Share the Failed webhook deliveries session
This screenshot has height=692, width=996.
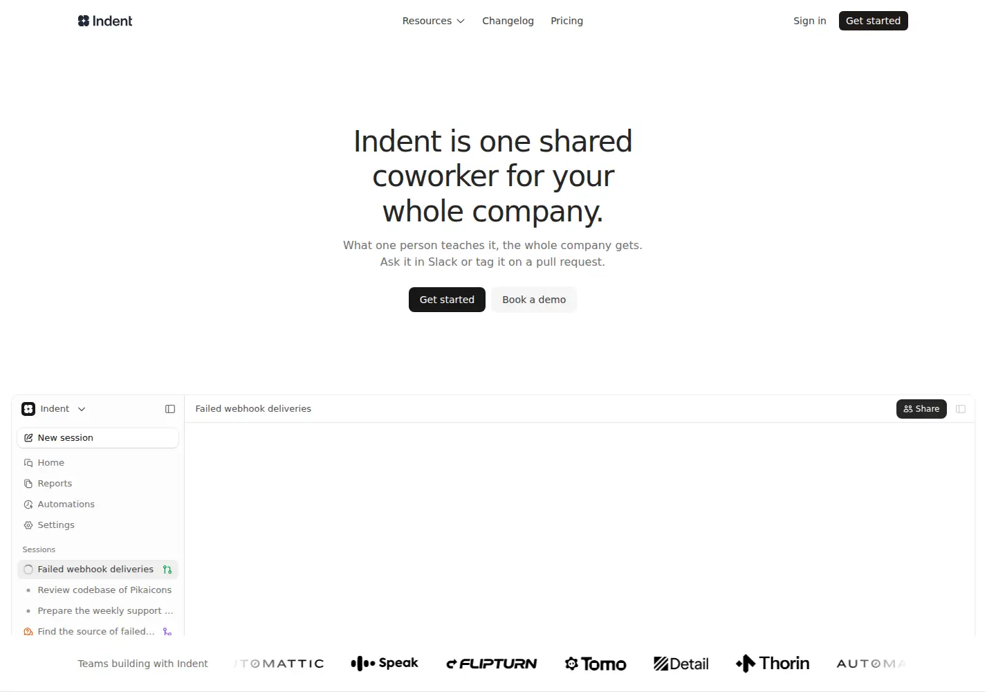pyautogui.click(x=921, y=409)
